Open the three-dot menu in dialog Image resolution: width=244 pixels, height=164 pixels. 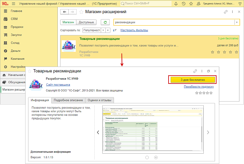click(x=202, y=71)
